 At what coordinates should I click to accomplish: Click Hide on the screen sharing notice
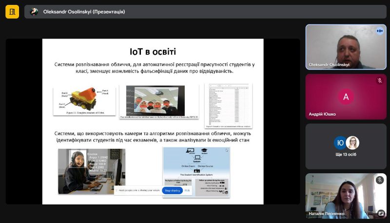(x=188, y=191)
